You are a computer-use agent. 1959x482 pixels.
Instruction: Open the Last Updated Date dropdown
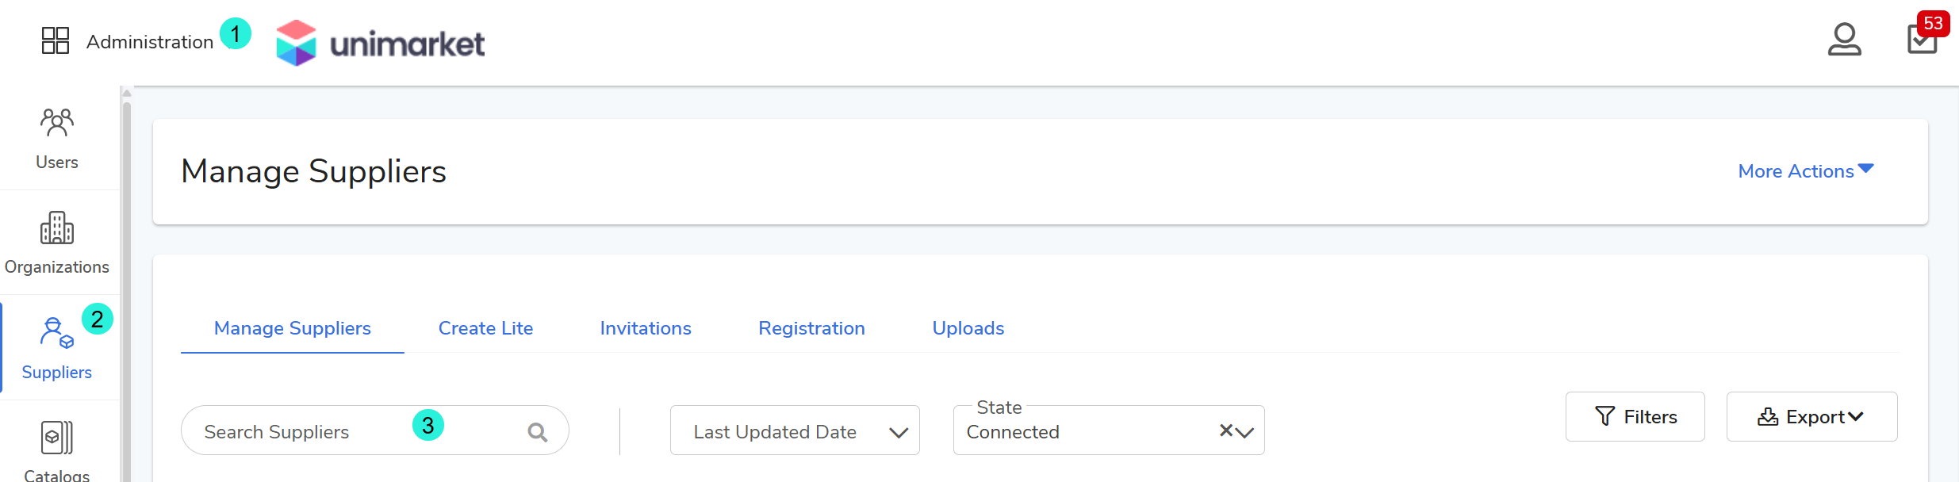pyautogui.click(x=795, y=431)
